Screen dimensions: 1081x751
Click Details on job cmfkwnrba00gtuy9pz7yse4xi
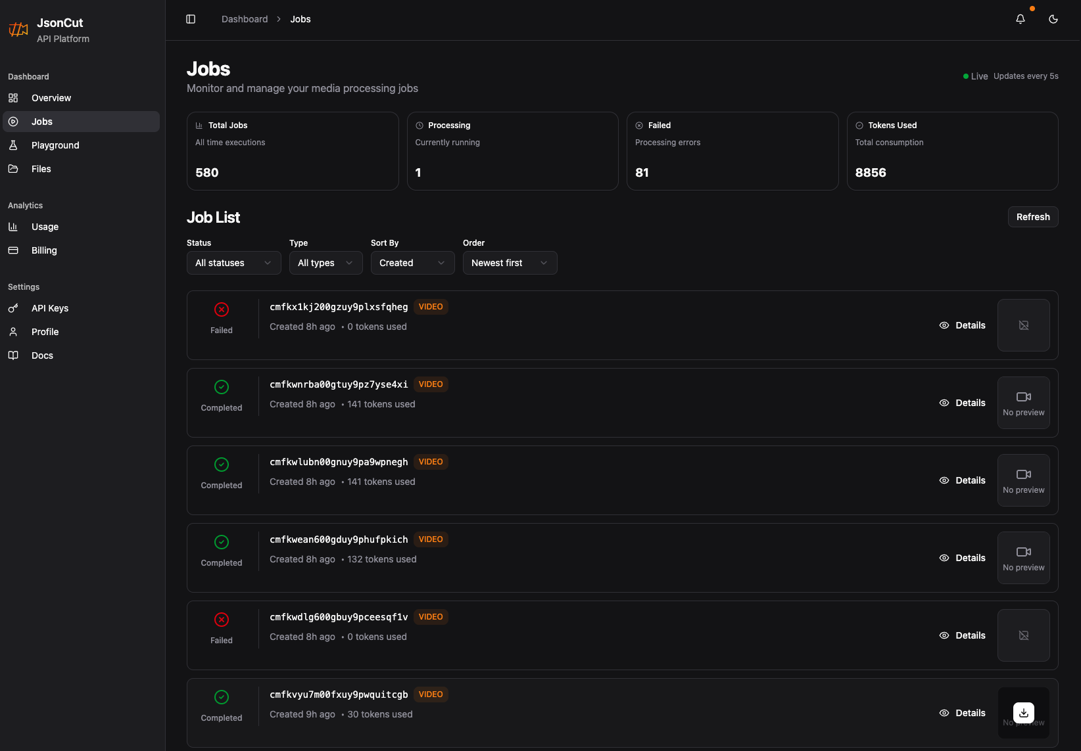[x=962, y=402]
